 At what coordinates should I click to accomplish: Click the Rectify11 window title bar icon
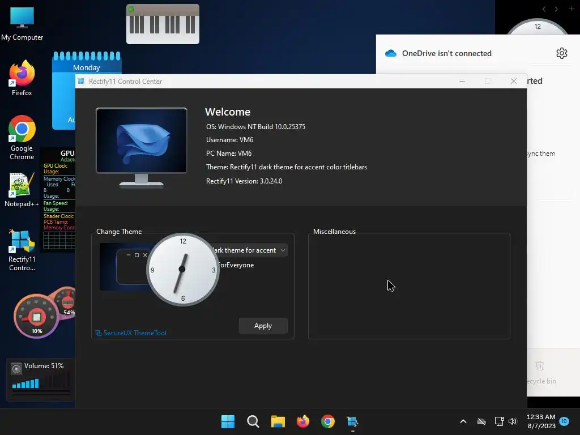coord(81,82)
